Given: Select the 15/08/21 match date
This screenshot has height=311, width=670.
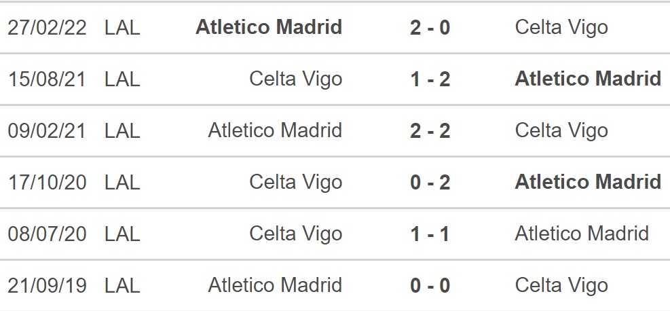Looking at the screenshot, I should (x=47, y=79).
